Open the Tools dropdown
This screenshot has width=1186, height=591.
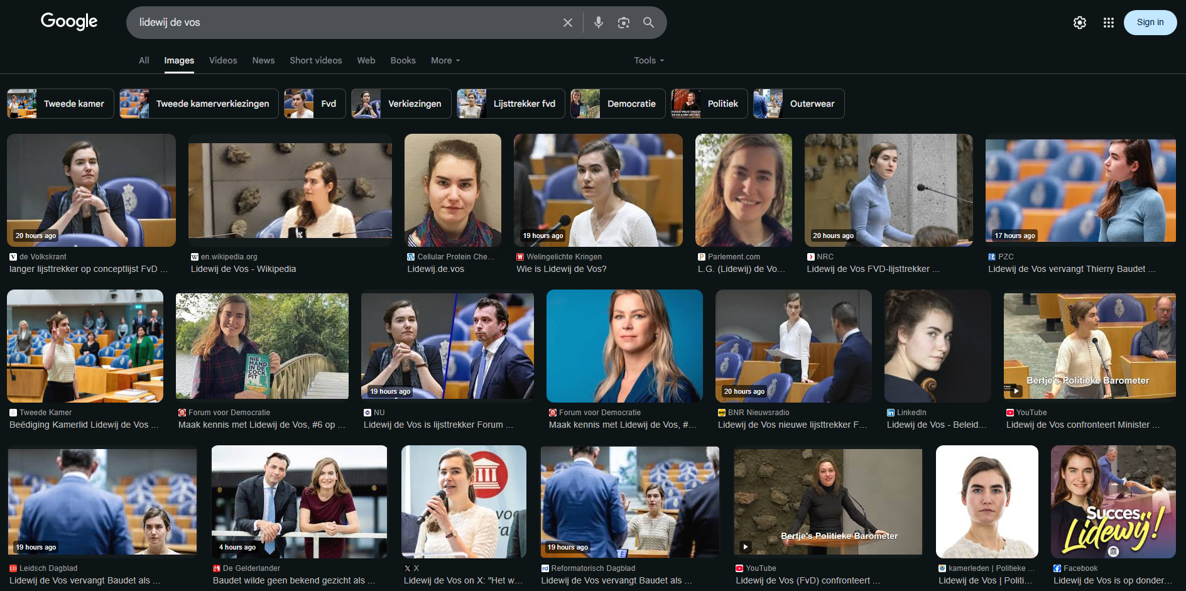[649, 60]
